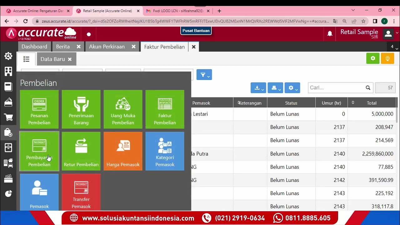Open the green Faktur Pembelian tile
Screen dimensions: 400x225
click(x=165, y=109)
